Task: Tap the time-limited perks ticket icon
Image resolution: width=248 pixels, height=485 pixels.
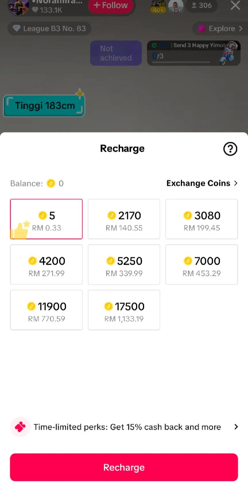Action: 20,427
